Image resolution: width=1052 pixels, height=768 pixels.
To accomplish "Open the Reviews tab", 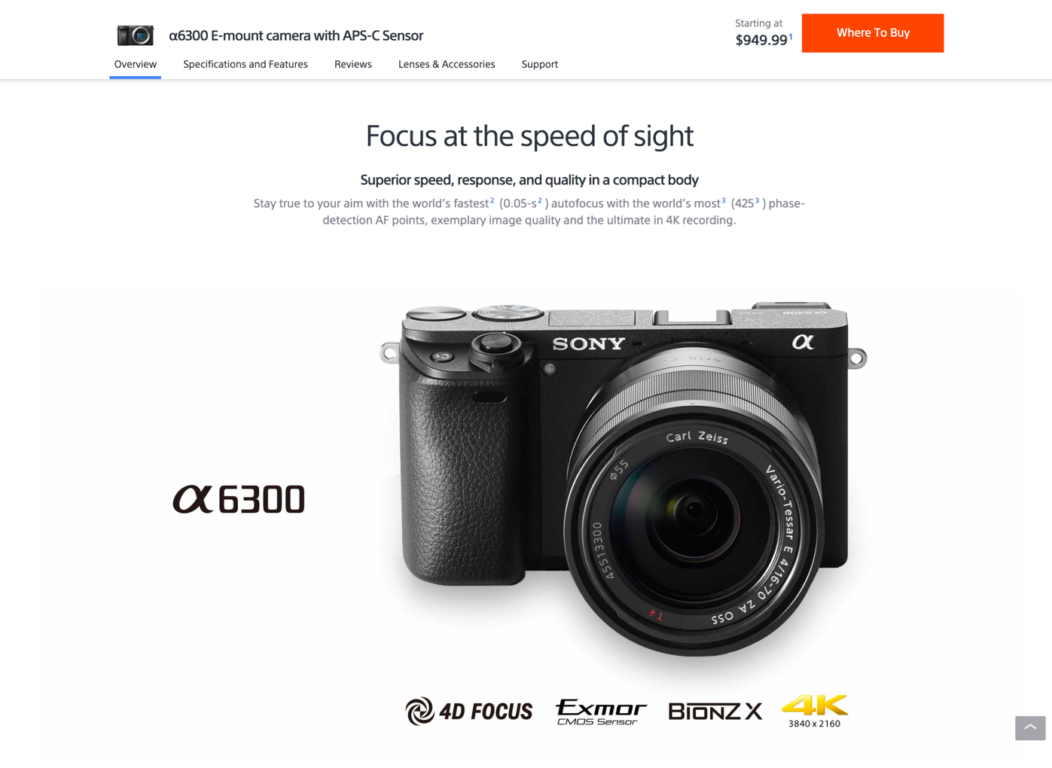I will (x=353, y=65).
